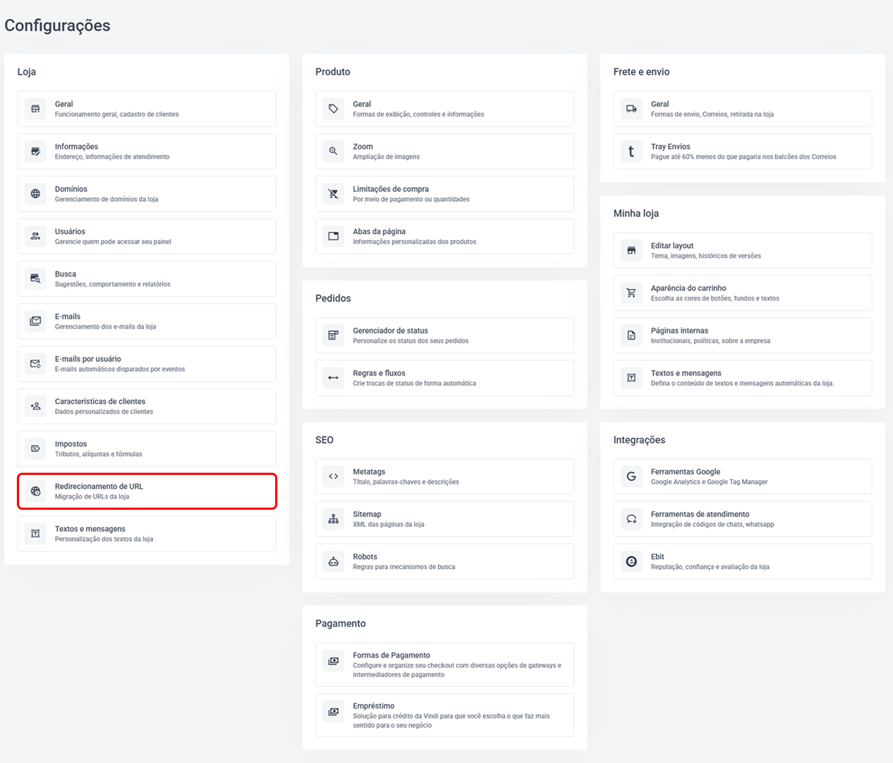Click the Redirecionamento de URL globe icon
The image size is (893, 763).
coord(35,491)
